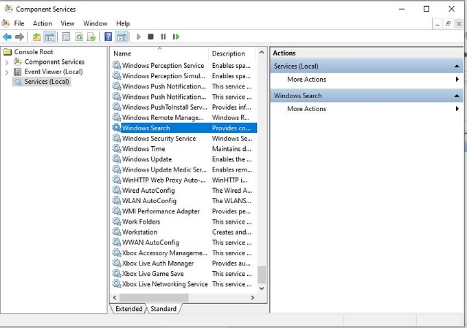Click the Forward arrow toolbar icon
Image resolution: width=467 pixels, height=328 pixels.
pyautogui.click(x=19, y=37)
